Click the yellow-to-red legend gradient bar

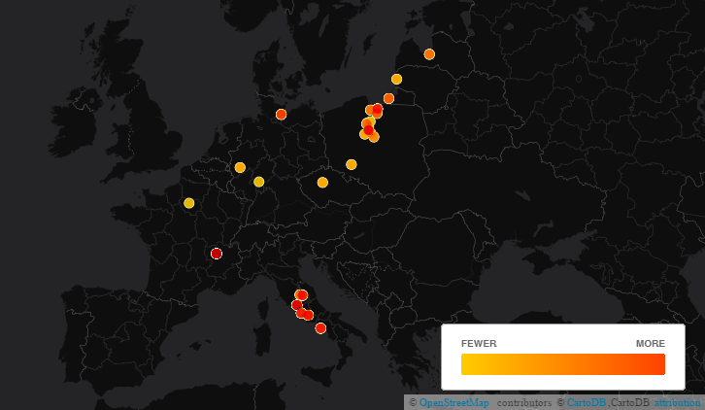[563, 364]
